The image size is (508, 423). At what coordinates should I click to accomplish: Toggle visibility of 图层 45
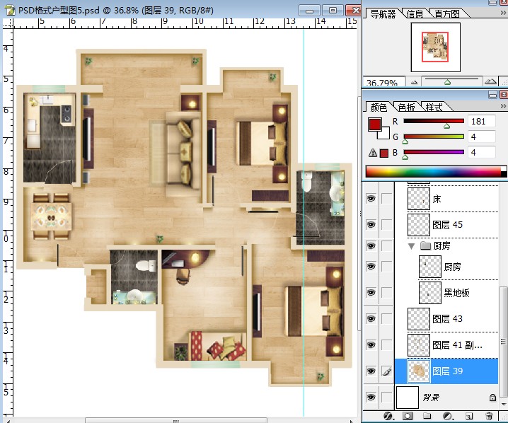tap(371, 224)
